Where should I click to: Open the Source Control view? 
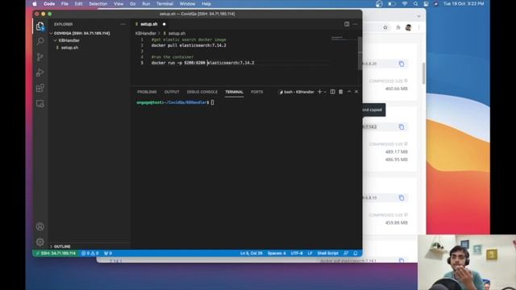[x=40, y=57]
